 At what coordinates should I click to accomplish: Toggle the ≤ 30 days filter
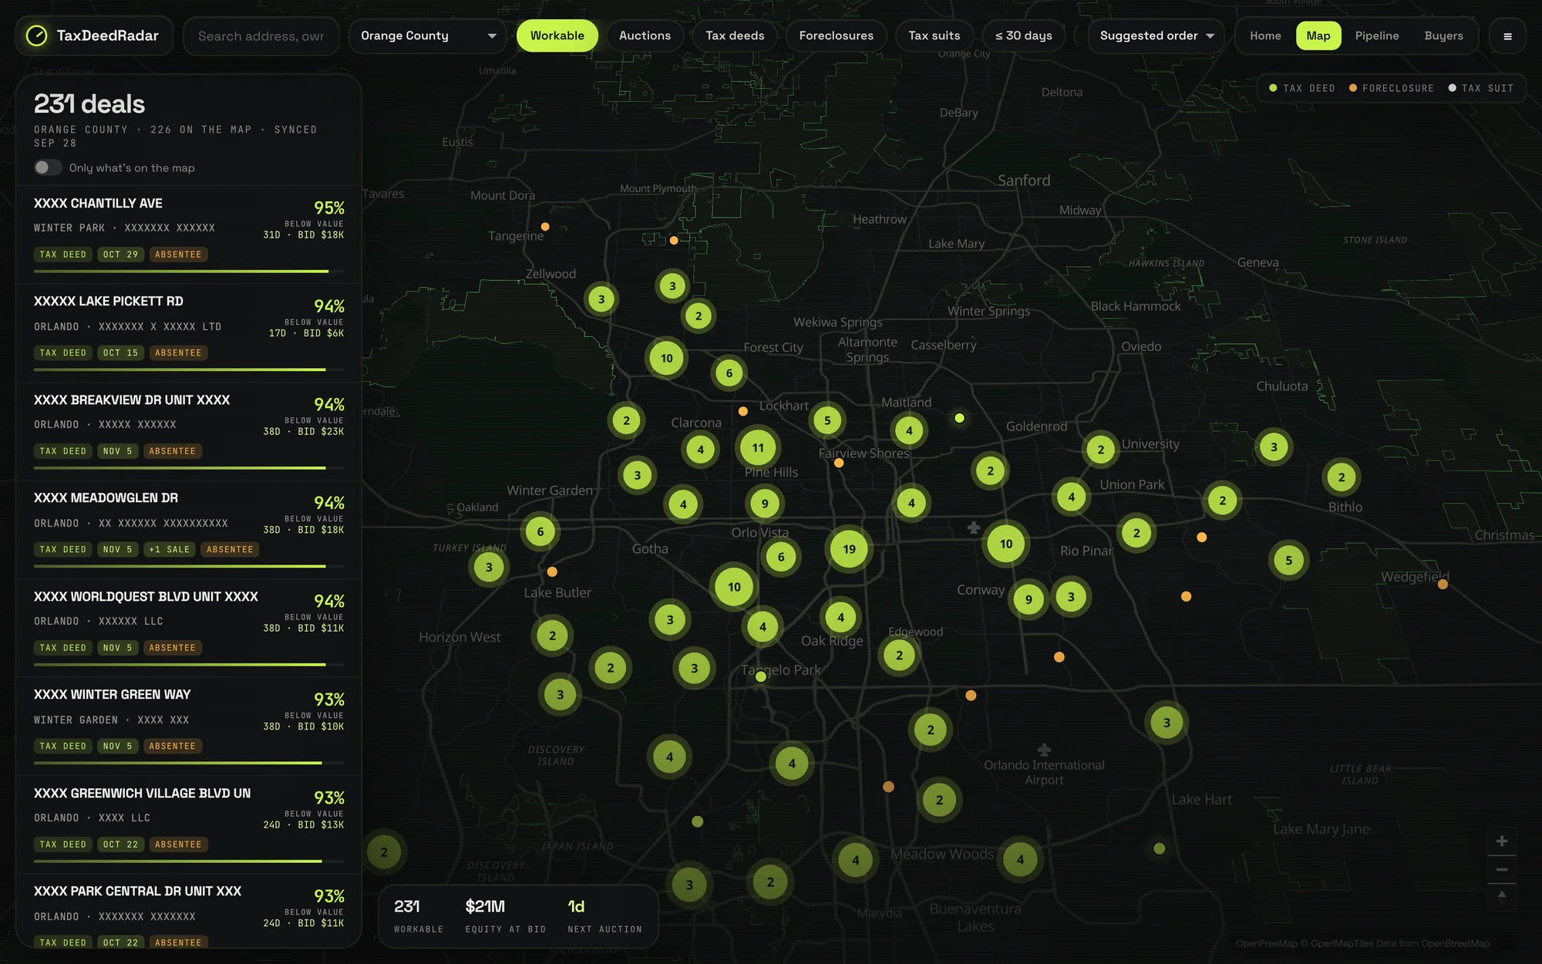1023,35
